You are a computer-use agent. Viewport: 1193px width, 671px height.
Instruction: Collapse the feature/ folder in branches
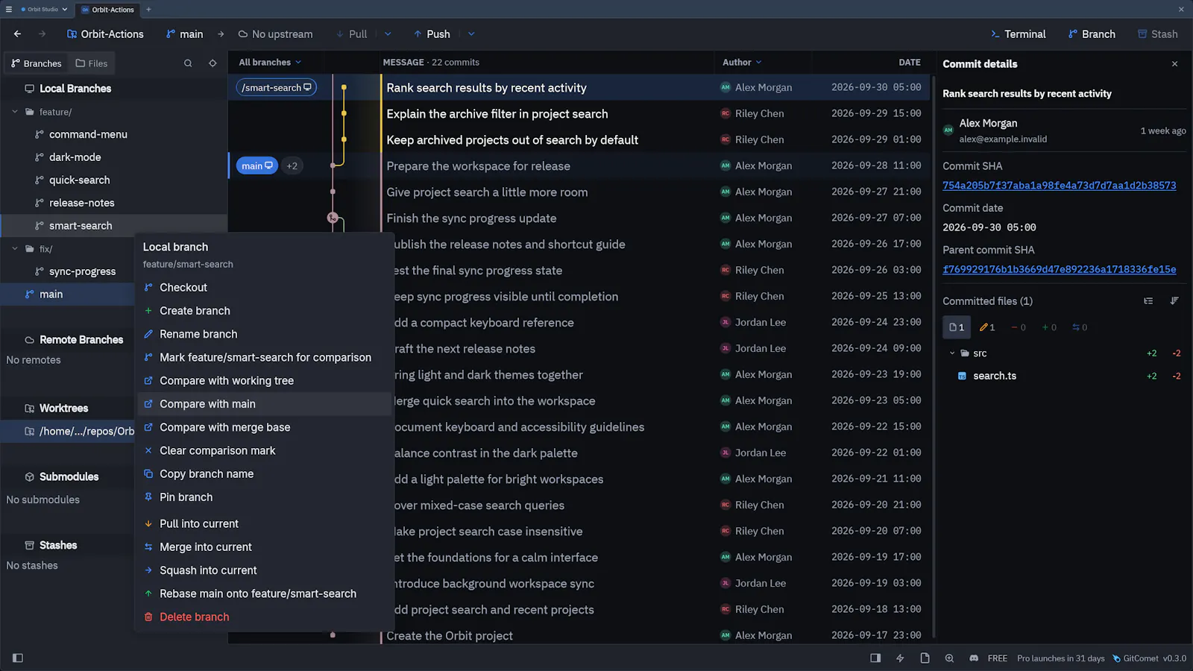(x=15, y=112)
